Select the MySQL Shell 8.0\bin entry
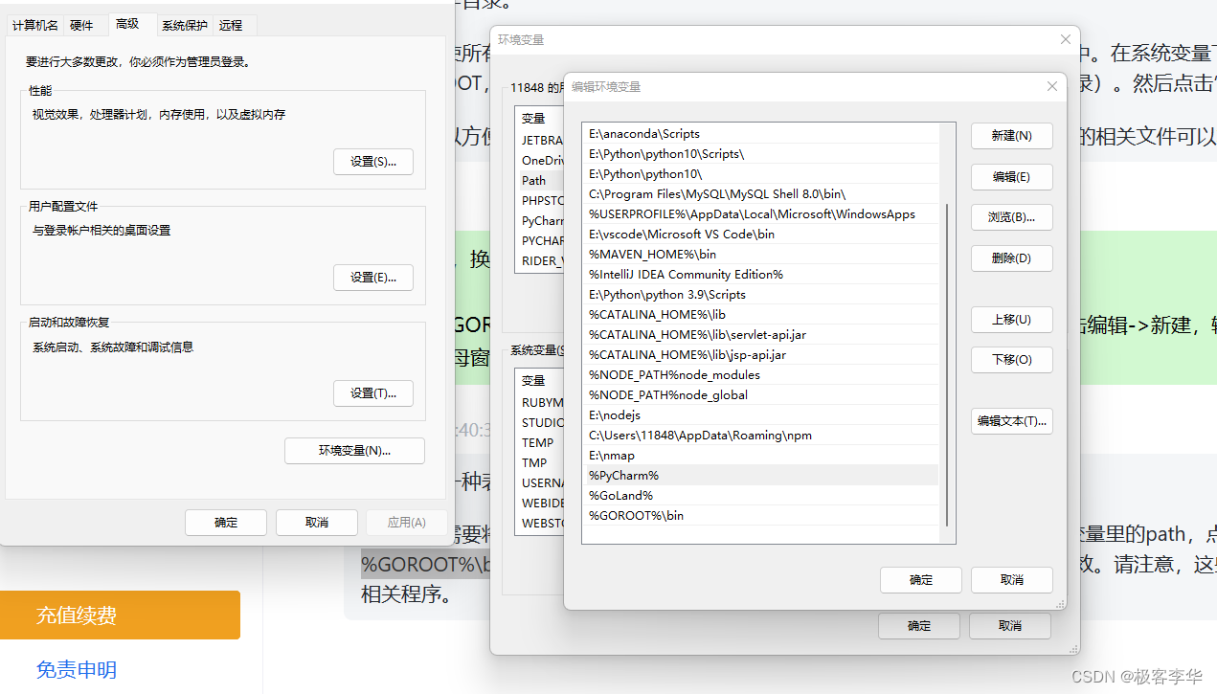1217x694 pixels. coord(760,194)
